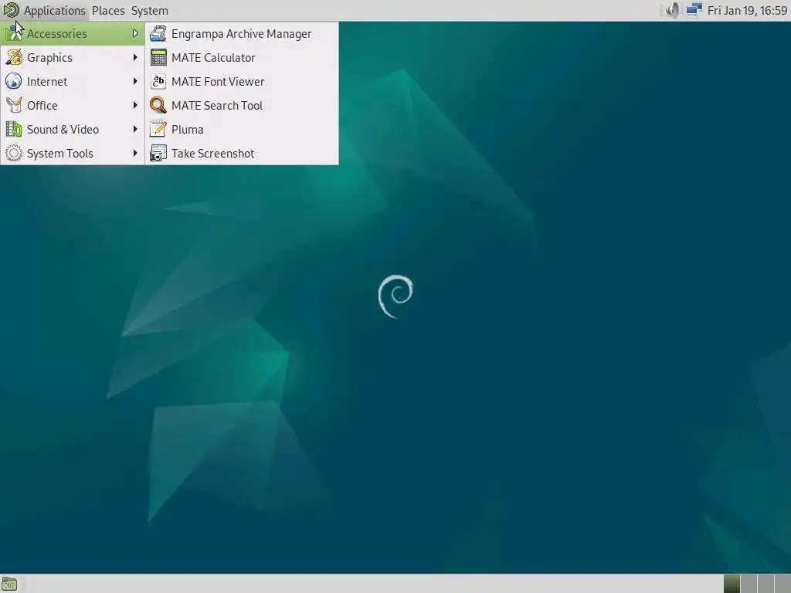Expand the Internet submenu
This screenshot has width=791, height=593.
point(73,82)
